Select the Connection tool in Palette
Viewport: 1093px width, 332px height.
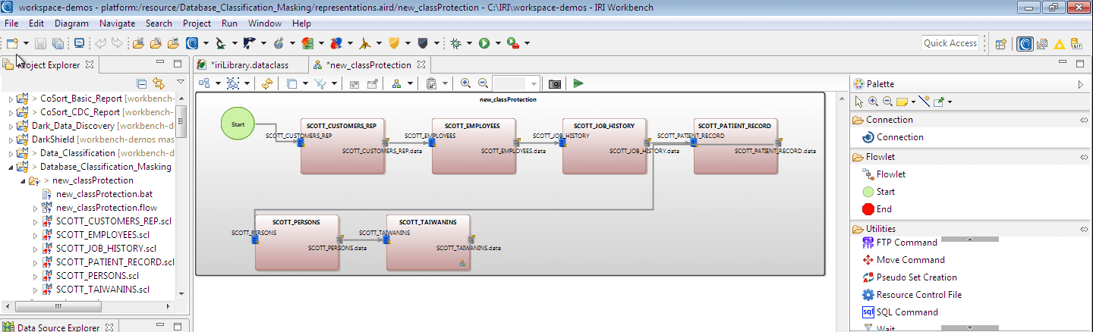(899, 137)
